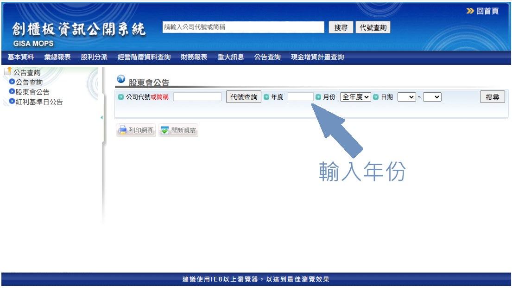Image resolution: width=512 pixels, height=288 pixels.
Task: Click the header 搜尋 button
Action: (x=341, y=27)
